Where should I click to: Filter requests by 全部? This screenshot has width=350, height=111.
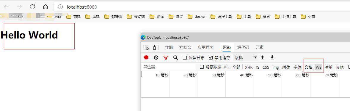236,67
